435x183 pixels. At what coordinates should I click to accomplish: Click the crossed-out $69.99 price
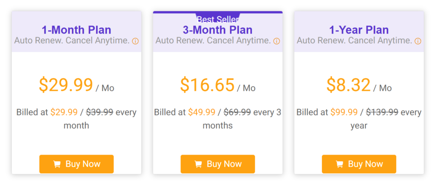(x=237, y=112)
